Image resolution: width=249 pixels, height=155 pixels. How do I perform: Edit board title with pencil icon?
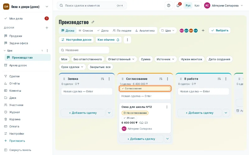click(93, 22)
